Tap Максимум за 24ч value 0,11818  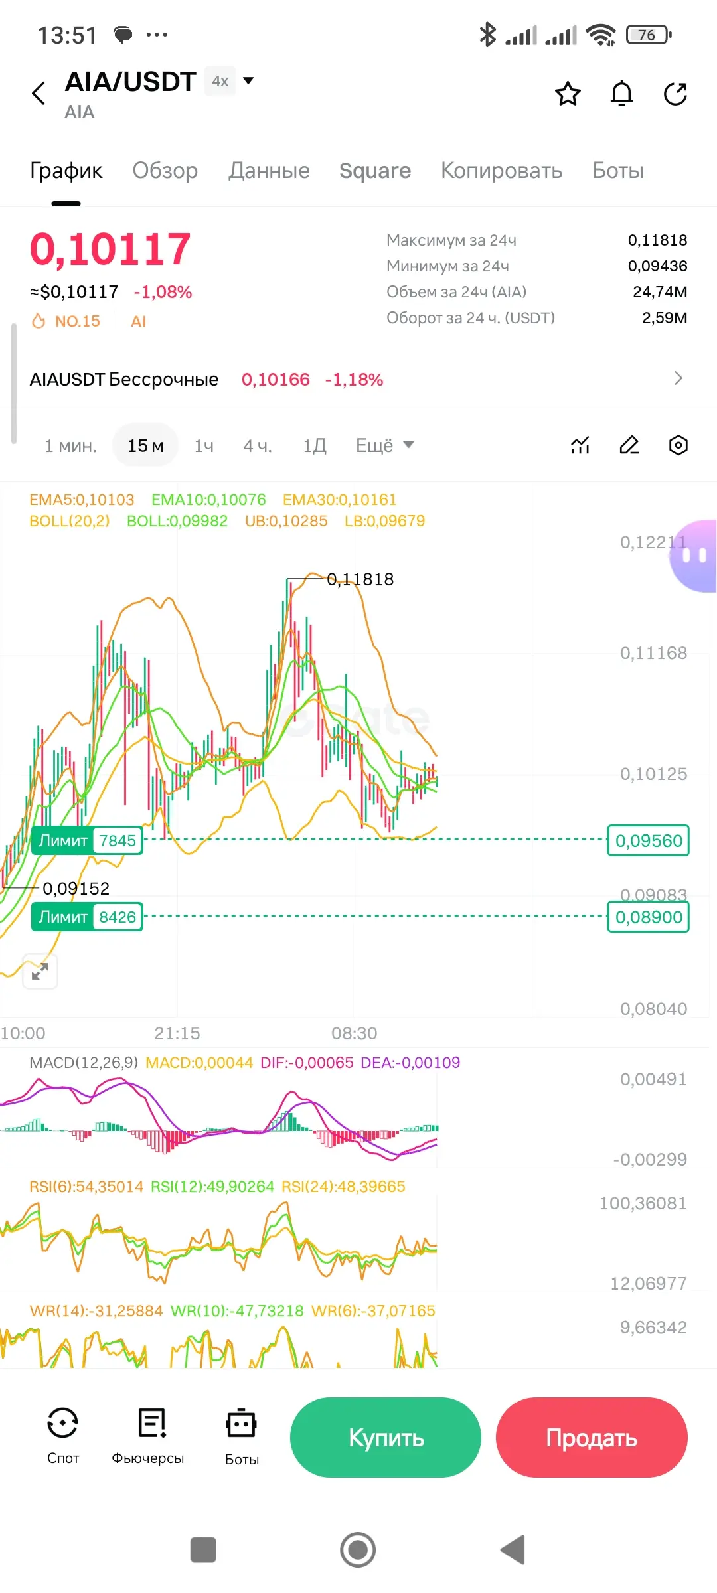[x=657, y=240]
